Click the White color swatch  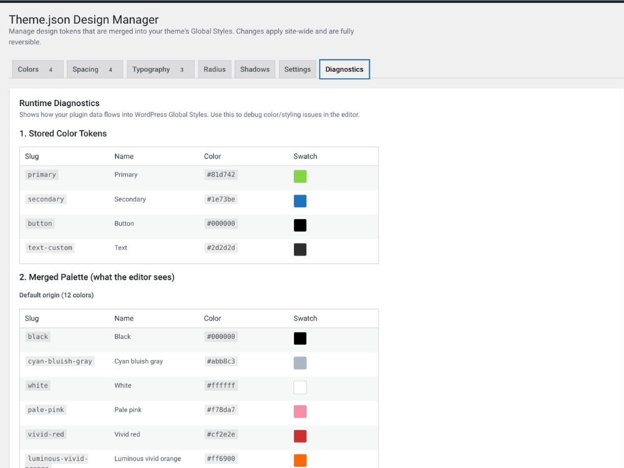(300, 387)
